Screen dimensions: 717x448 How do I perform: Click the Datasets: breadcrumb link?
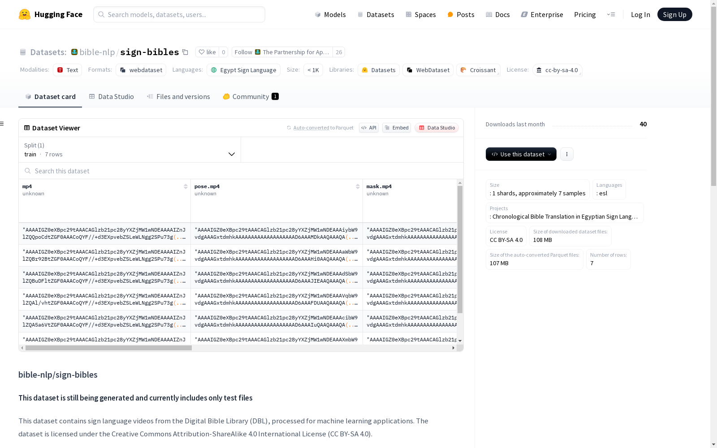coord(48,52)
